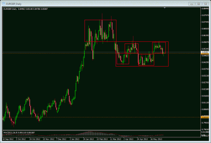Image resolution: width=211 pixels, height=143 pixels.
Task: Minimize the EURGBP,Daily chart window
Action: click(192, 4)
